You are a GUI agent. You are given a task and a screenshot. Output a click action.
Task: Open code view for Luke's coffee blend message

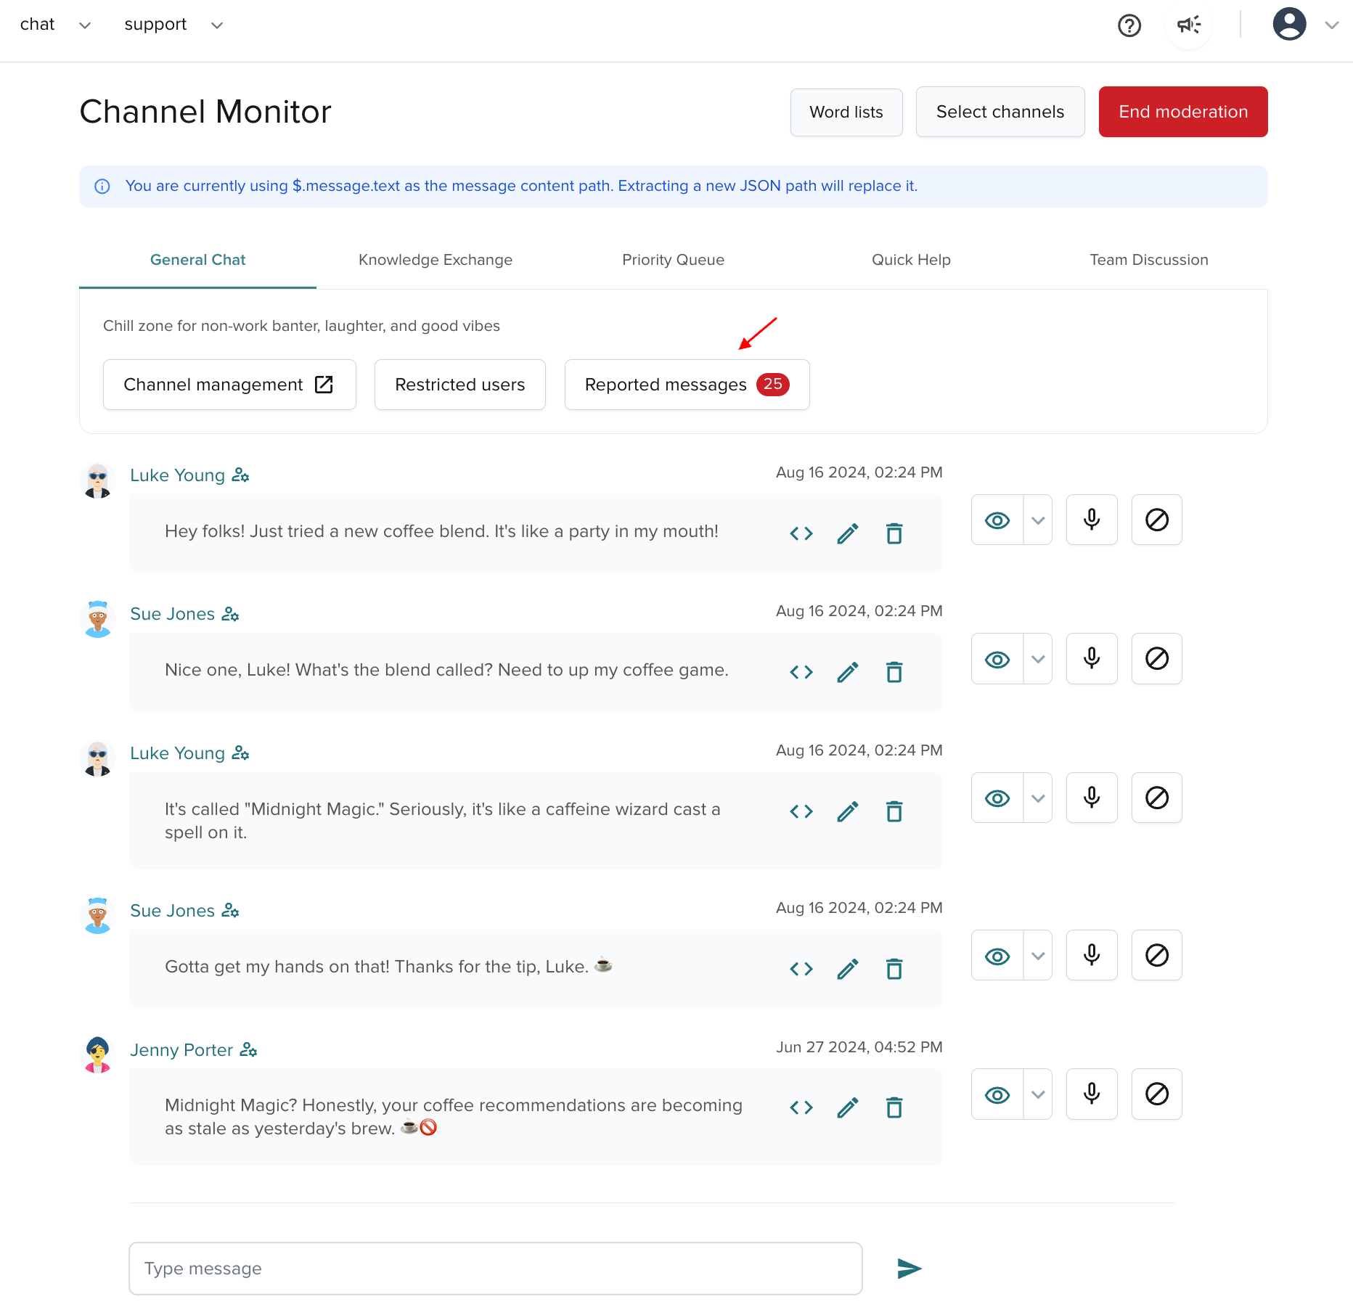(801, 533)
